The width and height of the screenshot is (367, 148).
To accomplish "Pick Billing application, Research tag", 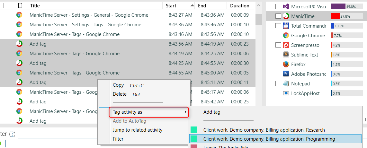I will pyautogui.click(x=264, y=130).
